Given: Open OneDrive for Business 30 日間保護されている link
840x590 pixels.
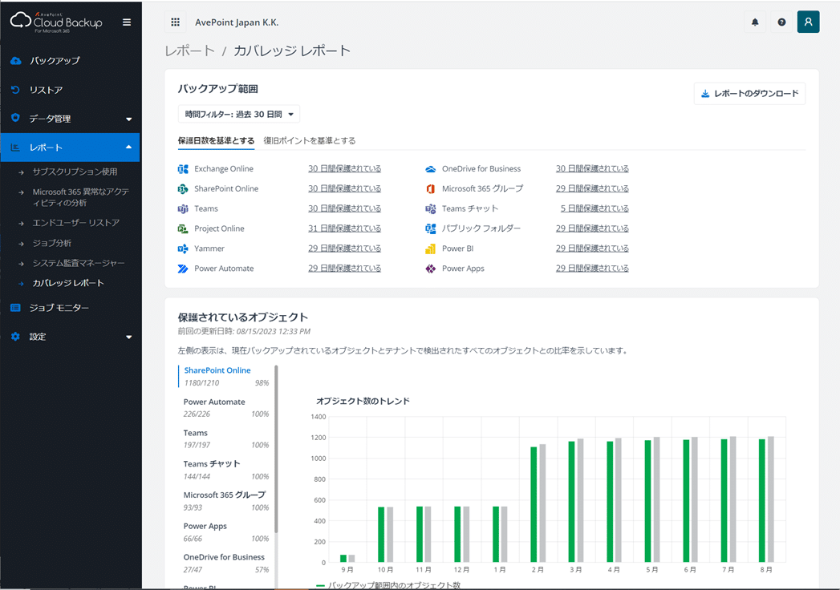Looking at the screenshot, I should click(x=592, y=168).
